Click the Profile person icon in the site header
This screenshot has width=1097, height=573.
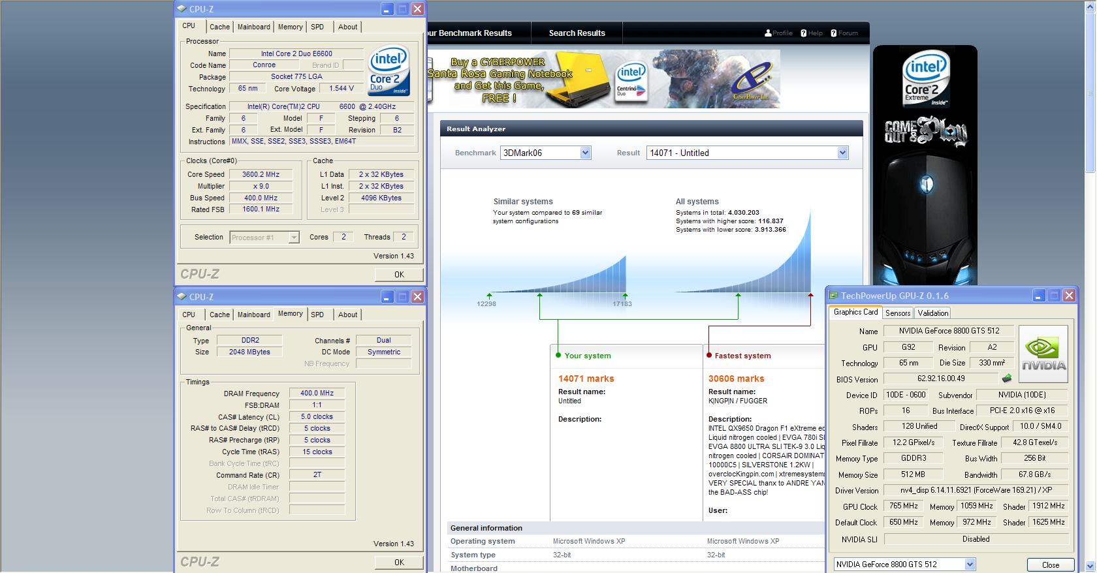[768, 33]
